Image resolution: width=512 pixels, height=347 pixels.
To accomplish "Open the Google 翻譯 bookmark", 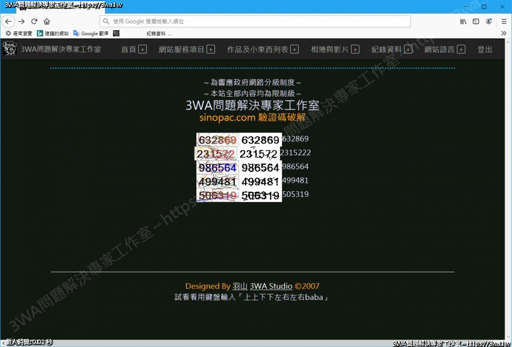I will 90,34.
